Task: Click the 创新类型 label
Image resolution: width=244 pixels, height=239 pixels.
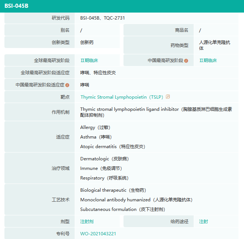Action: [x=61, y=42]
